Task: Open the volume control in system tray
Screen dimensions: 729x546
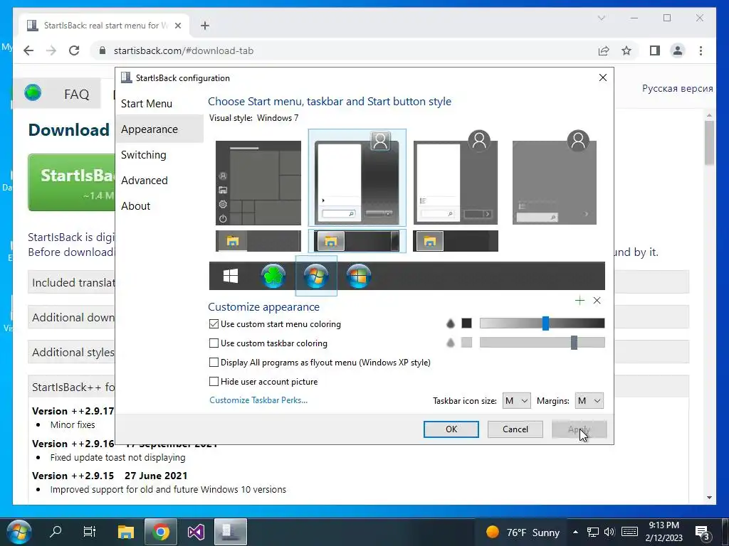Action: pyautogui.click(x=609, y=532)
